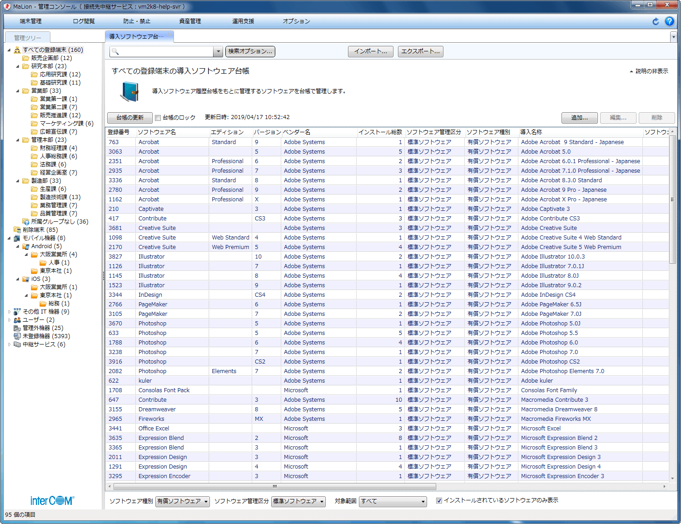Image resolution: width=681 pixels, height=524 pixels.
Task: Click the refresh icon in the top right
Action: tap(656, 21)
